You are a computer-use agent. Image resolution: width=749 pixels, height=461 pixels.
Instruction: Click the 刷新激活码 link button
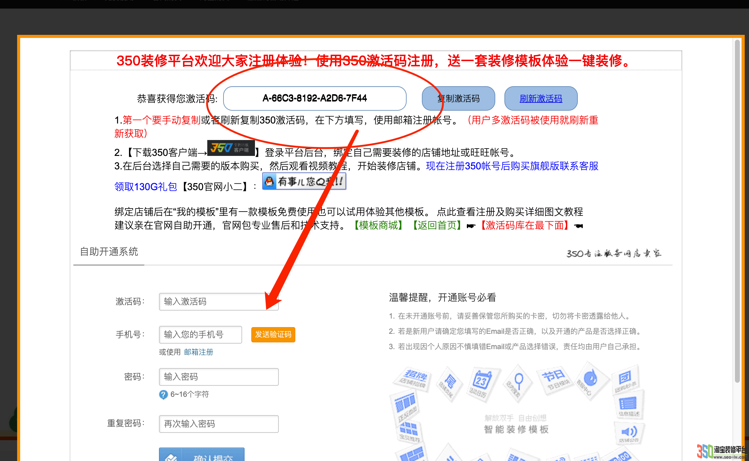click(541, 98)
